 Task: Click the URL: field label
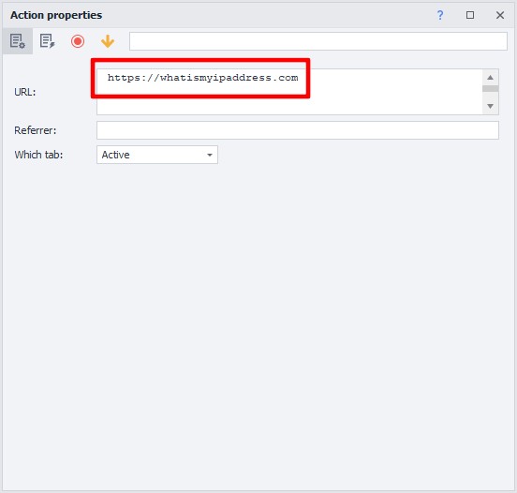tap(24, 92)
